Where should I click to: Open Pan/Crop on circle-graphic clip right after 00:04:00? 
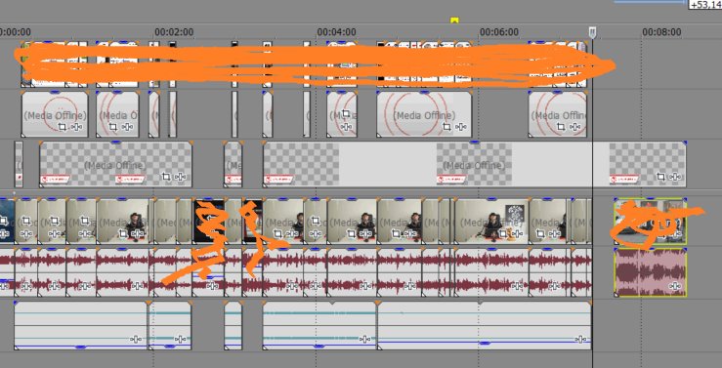[345, 114]
